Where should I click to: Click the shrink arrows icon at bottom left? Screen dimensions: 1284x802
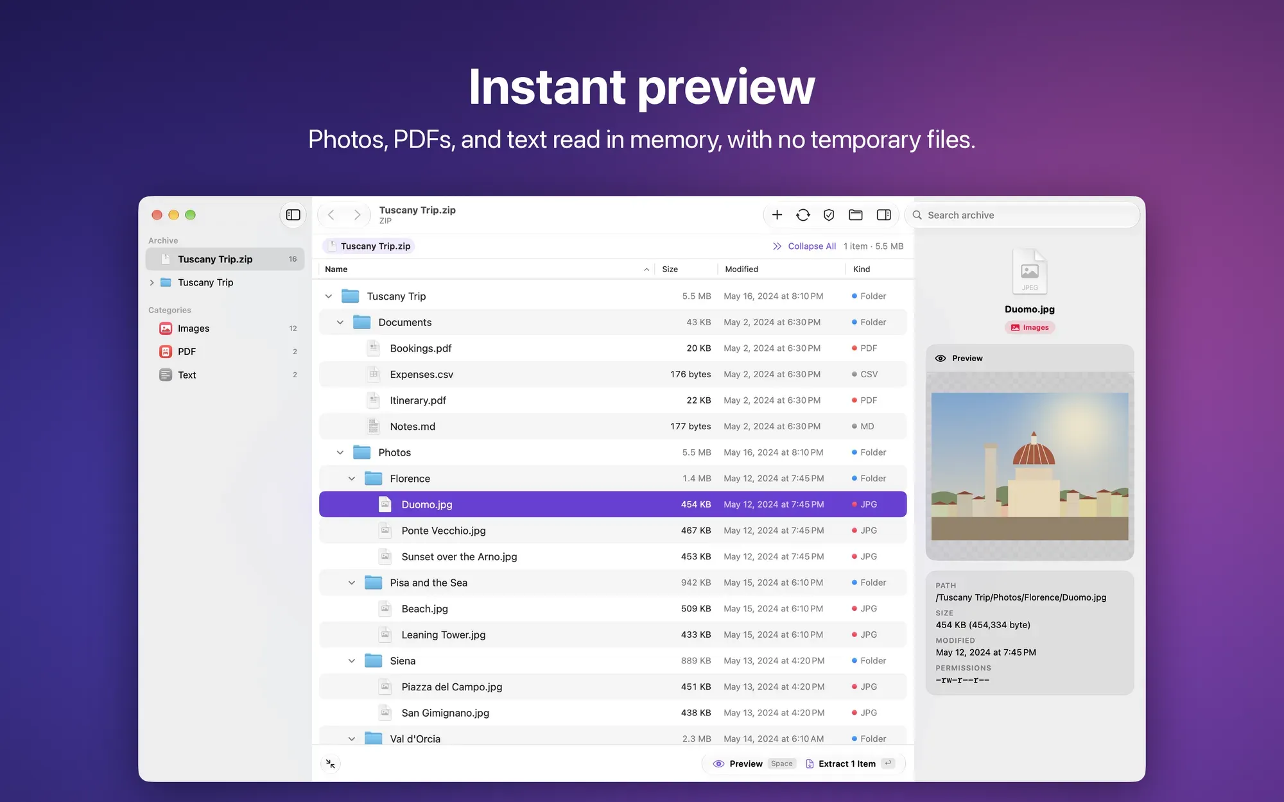330,764
